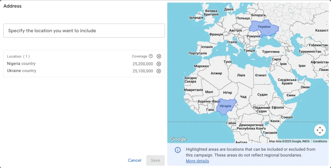Screen dimensions: 331x168
Task: Click the Google logo on map
Action: tap(178, 139)
